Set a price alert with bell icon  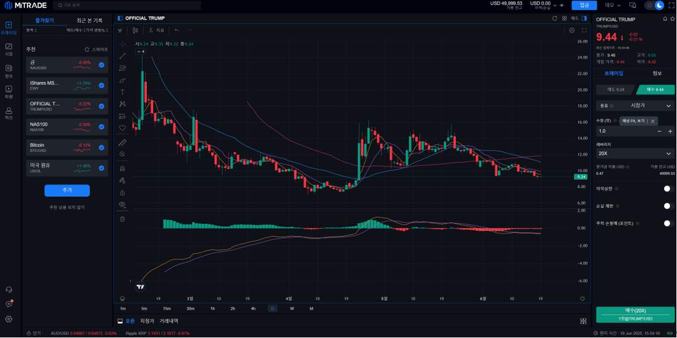tap(665, 19)
